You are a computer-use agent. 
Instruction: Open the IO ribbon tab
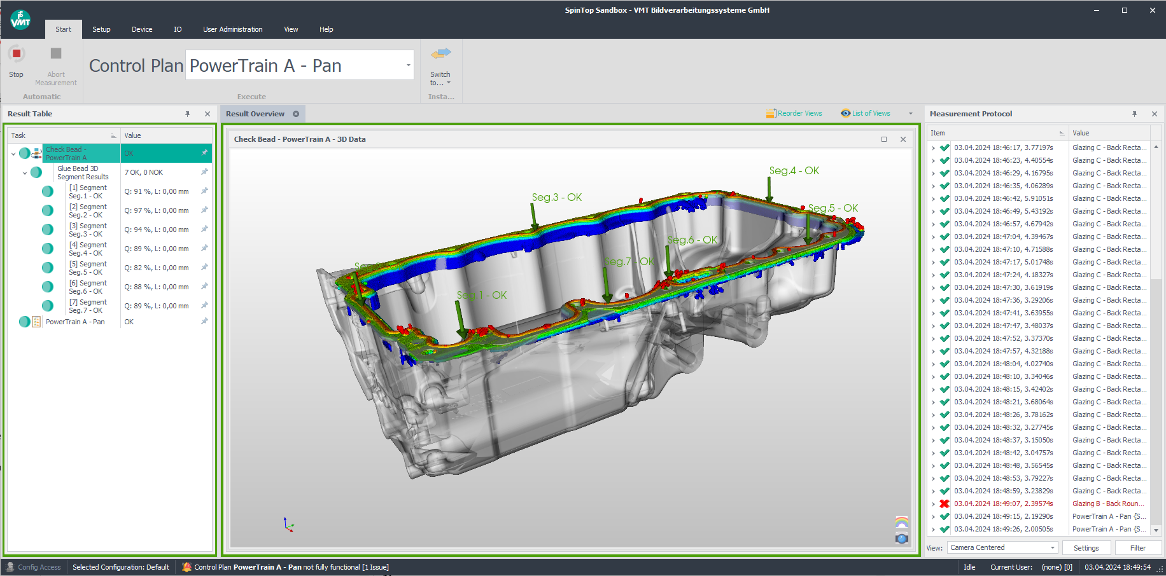(178, 29)
